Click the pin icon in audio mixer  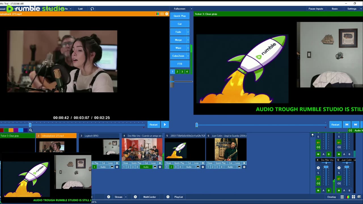(x=313, y=135)
